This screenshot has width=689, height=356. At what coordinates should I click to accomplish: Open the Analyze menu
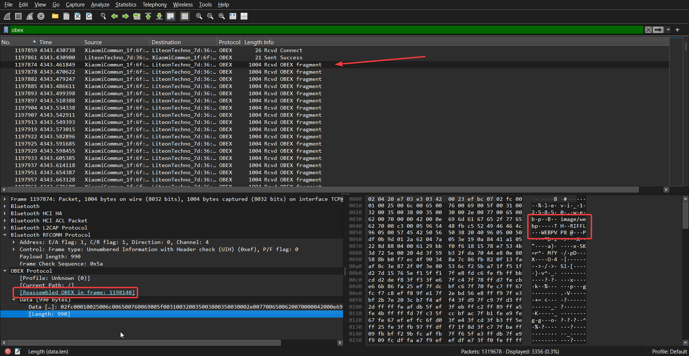[x=100, y=5]
